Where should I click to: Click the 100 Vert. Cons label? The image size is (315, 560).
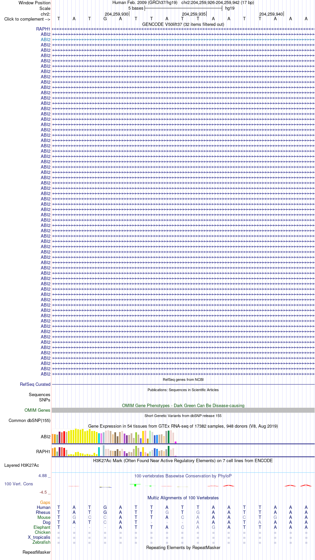point(19,484)
